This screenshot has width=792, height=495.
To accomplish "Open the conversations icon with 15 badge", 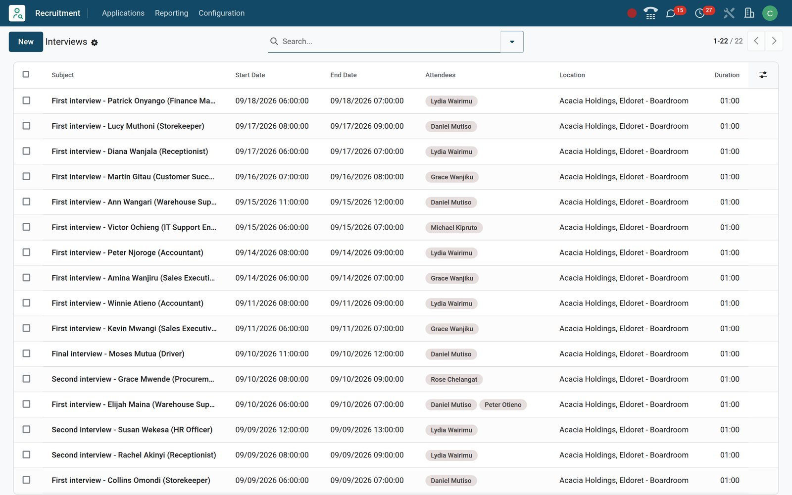I will 671,13.
